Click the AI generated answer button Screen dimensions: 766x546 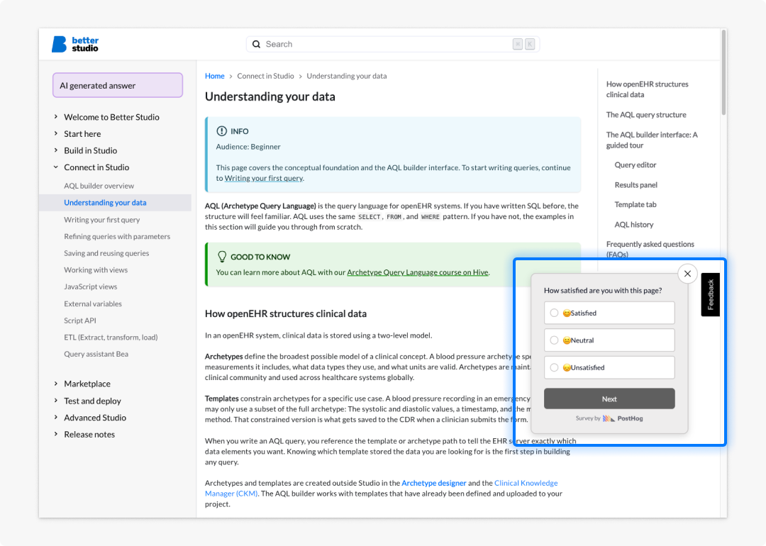pos(118,86)
